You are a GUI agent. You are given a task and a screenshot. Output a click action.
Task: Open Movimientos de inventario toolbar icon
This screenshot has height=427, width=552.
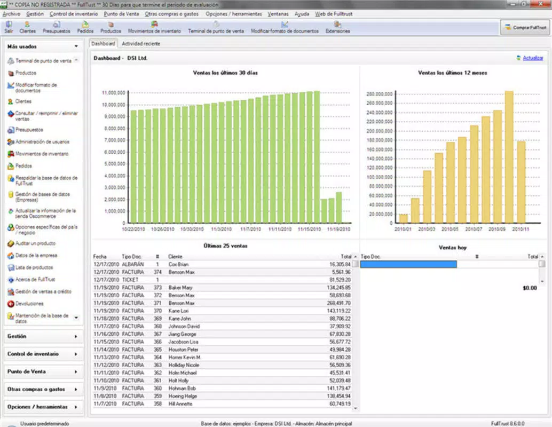coord(154,27)
